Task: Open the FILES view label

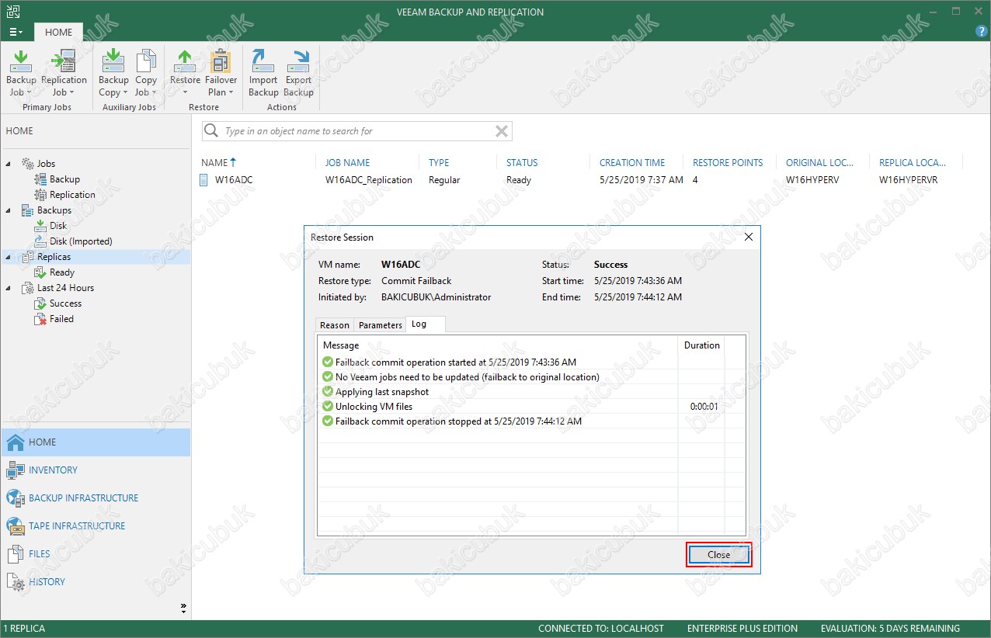Action: [x=39, y=554]
